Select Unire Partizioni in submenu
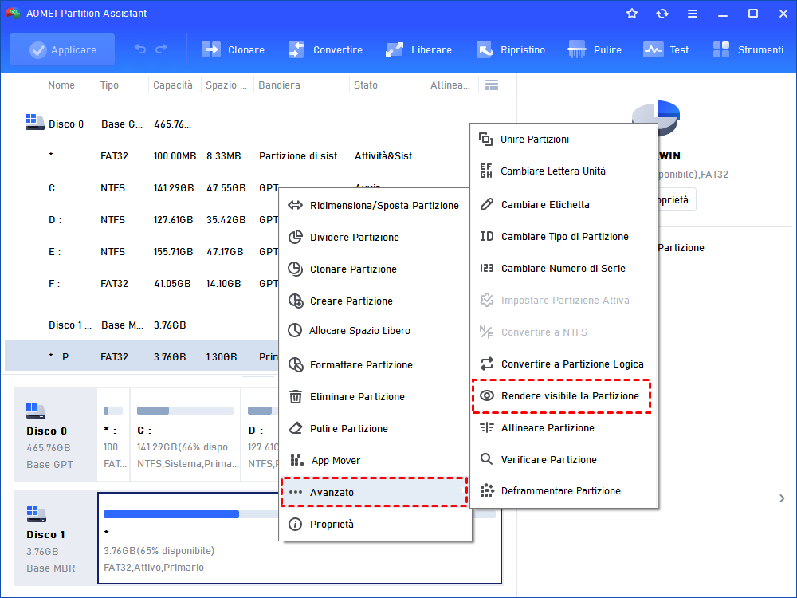The height and width of the screenshot is (598, 797). point(563,140)
